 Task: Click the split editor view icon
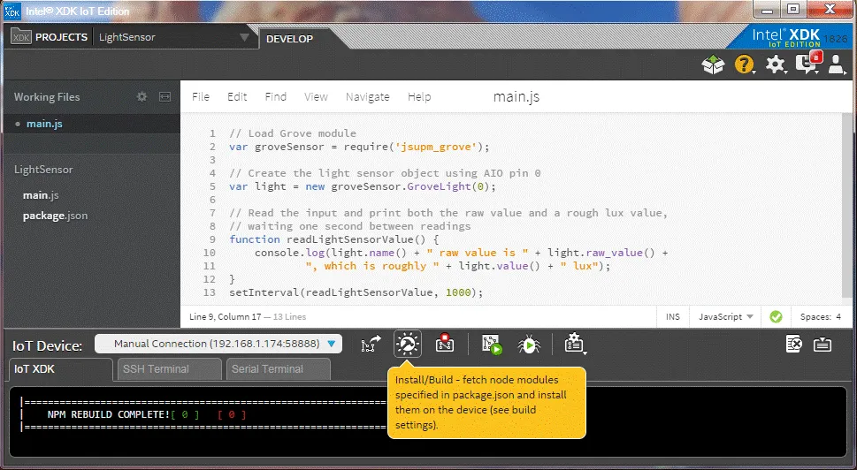[x=165, y=97]
